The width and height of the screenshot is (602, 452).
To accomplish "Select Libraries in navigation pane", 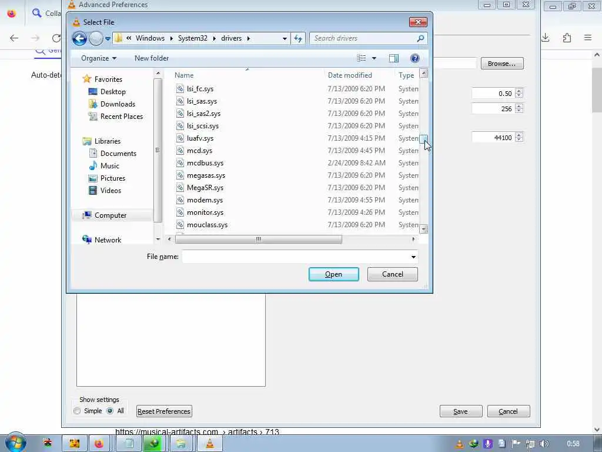I will click(108, 141).
